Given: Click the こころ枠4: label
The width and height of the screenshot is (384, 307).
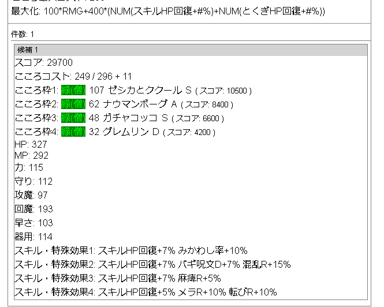Looking at the screenshot, I should 37,132.
